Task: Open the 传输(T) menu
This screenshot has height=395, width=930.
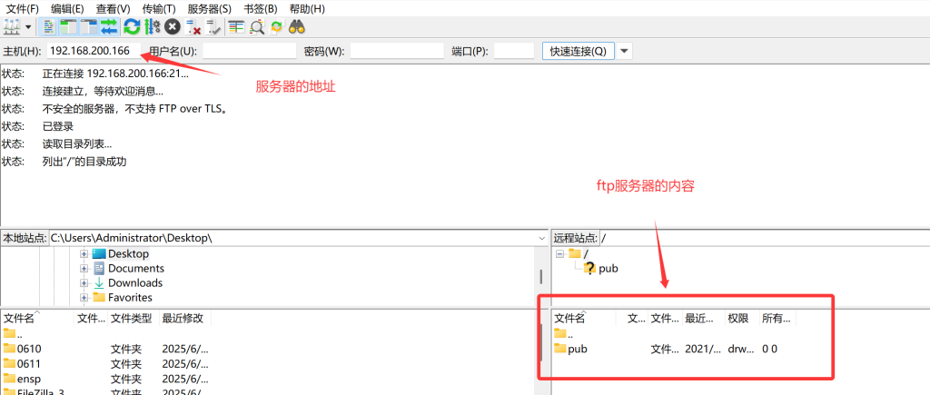Action: click(x=159, y=8)
